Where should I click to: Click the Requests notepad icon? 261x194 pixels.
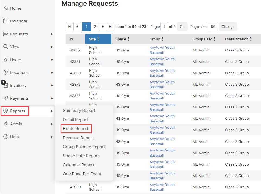[6, 34]
